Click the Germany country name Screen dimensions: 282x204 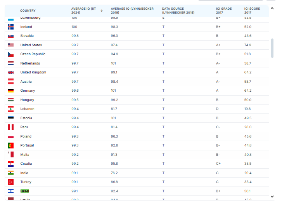28,91
